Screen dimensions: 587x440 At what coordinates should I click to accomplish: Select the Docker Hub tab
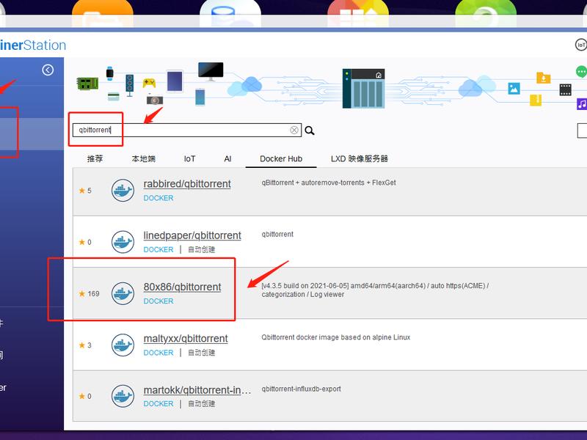coord(281,158)
